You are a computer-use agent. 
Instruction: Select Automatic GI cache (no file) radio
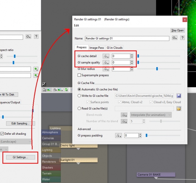click(x=79, y=89)
